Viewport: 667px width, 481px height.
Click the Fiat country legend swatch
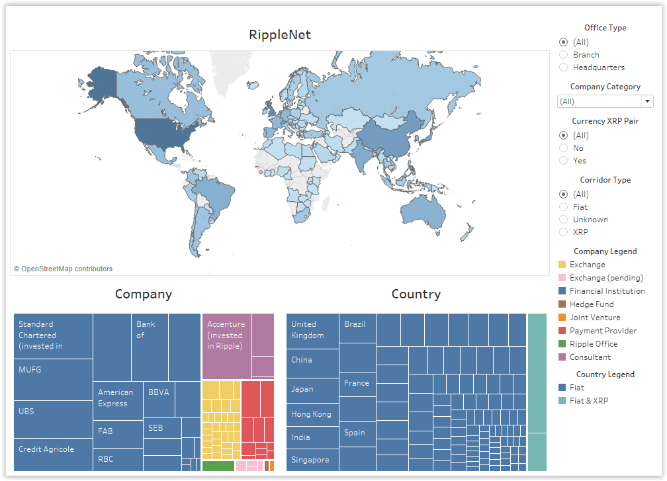point(562,388)
